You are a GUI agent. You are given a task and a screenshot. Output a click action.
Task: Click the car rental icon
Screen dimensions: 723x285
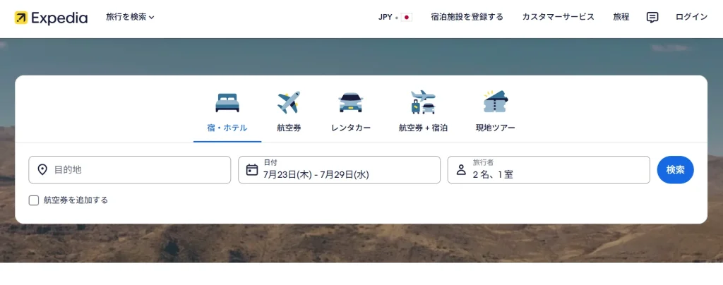[351, 103]
